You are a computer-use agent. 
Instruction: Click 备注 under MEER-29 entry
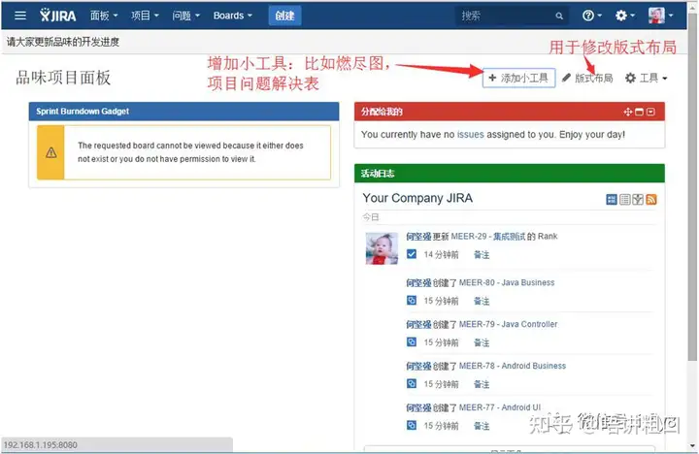(482, 255)
